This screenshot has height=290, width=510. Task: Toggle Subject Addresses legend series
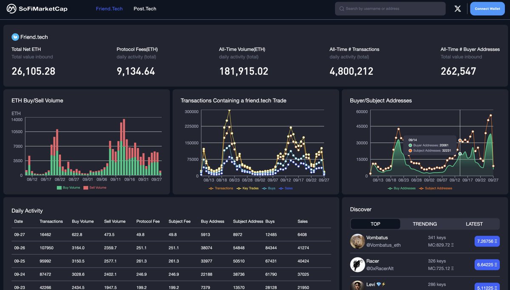[435, 188]
